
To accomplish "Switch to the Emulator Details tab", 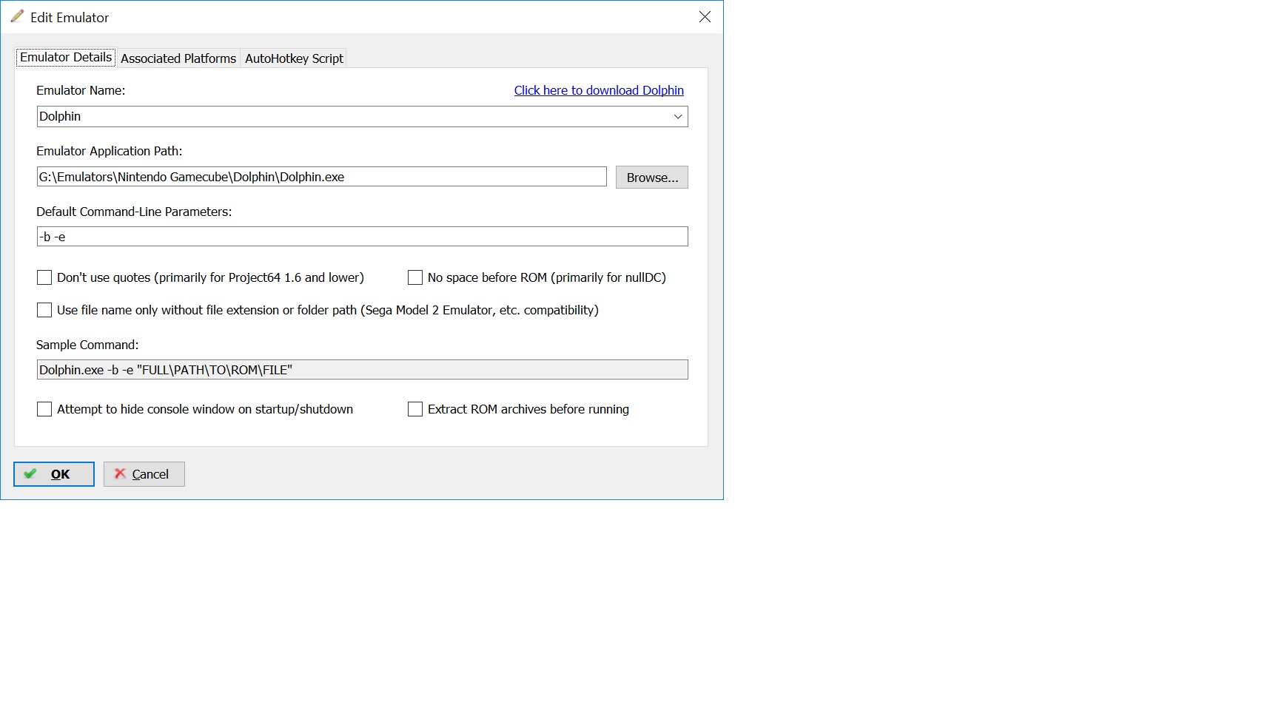I will pyautogui.click(x=66, y=58).
